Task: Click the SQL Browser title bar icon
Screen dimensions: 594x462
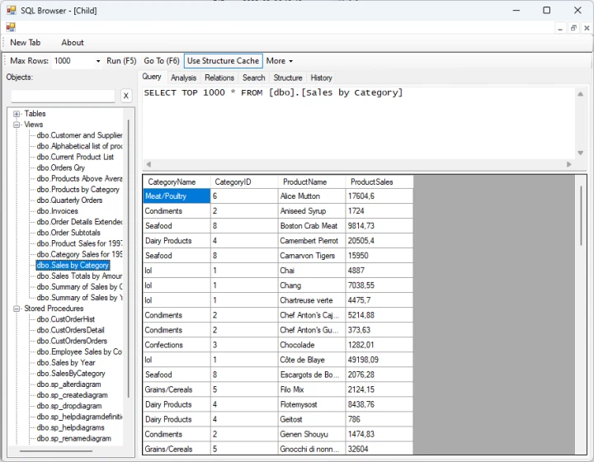Action: (x=12, y=10)
